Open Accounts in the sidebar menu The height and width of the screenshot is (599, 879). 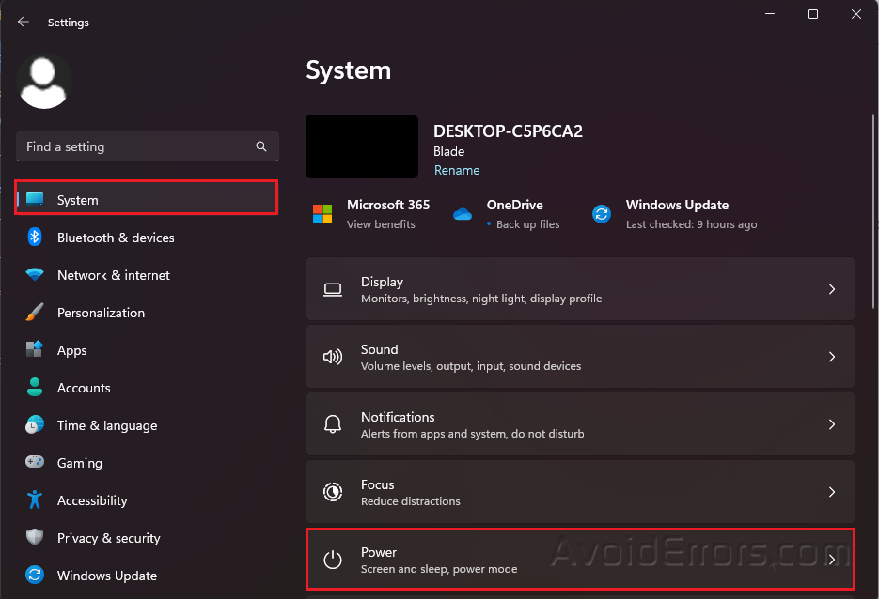(84, 388)
